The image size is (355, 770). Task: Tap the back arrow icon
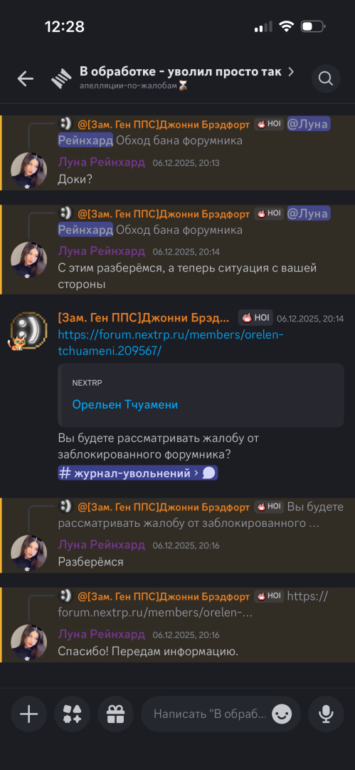pos(26,78)
